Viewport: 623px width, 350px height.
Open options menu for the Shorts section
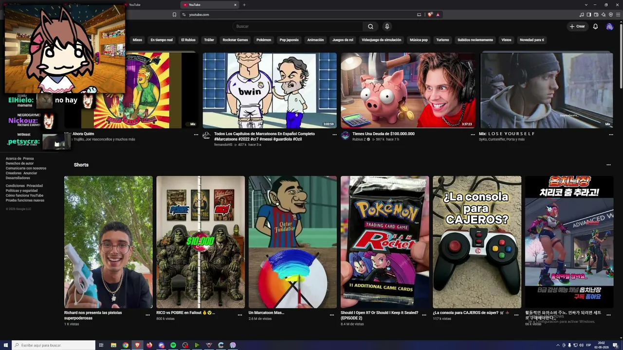point(608,165)
